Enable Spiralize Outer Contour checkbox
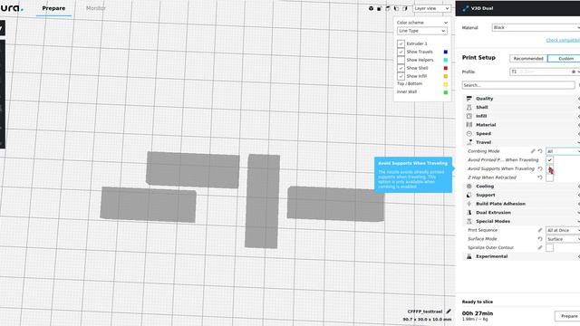Screen dimensions: 580x326 point(550,247)
